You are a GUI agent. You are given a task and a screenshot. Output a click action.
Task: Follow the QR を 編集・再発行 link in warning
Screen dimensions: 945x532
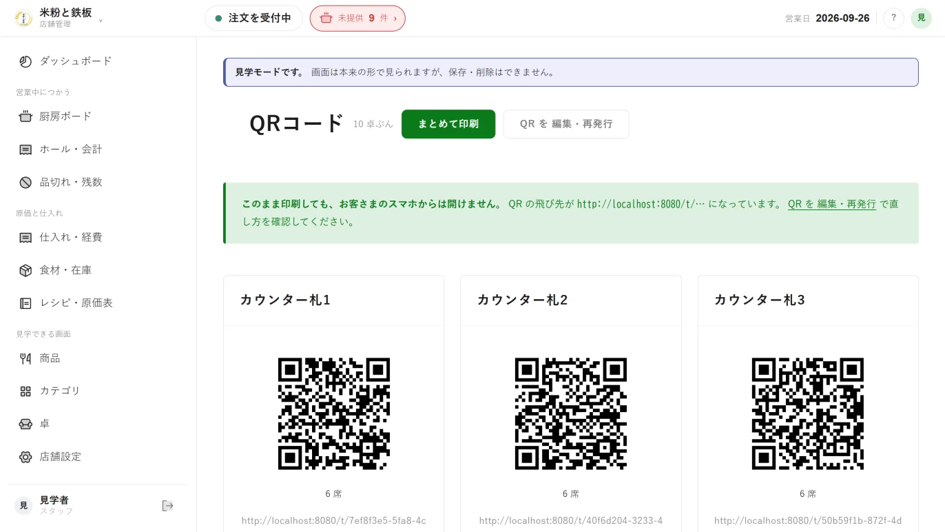832,204
